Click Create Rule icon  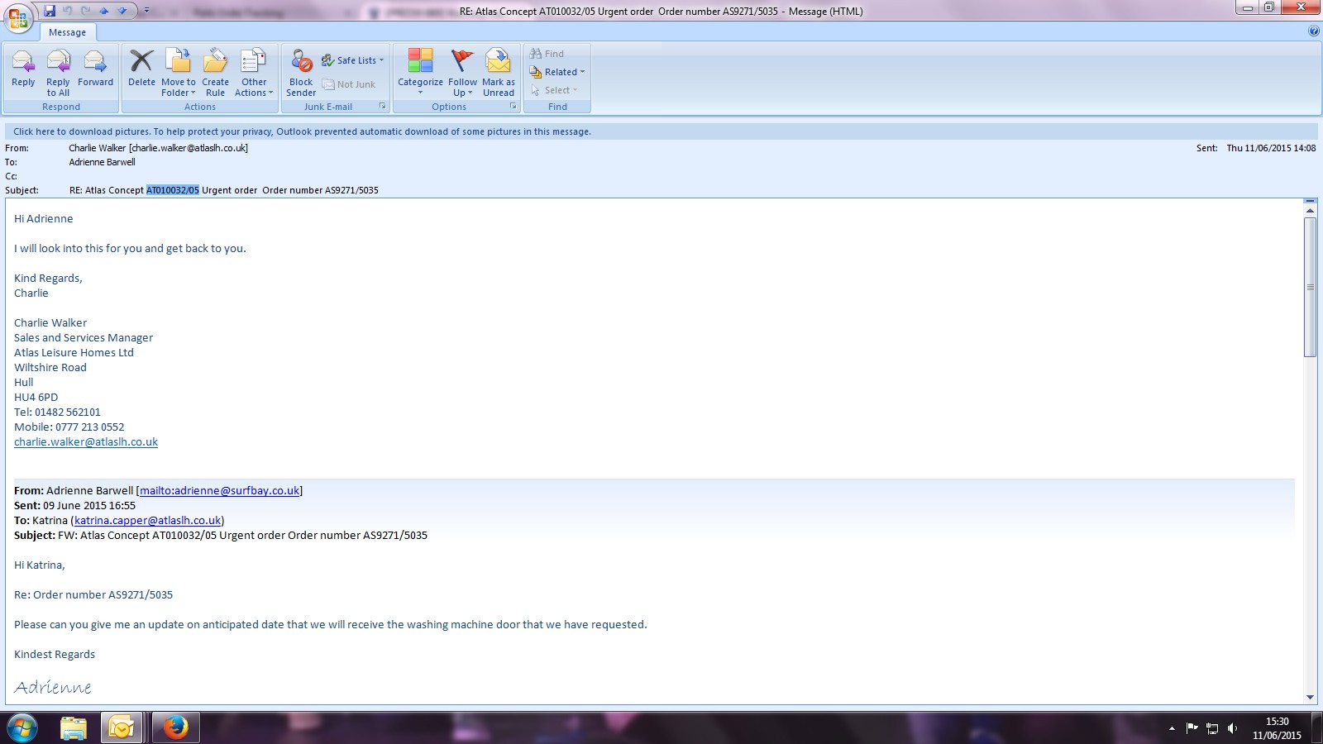point(215,72)
